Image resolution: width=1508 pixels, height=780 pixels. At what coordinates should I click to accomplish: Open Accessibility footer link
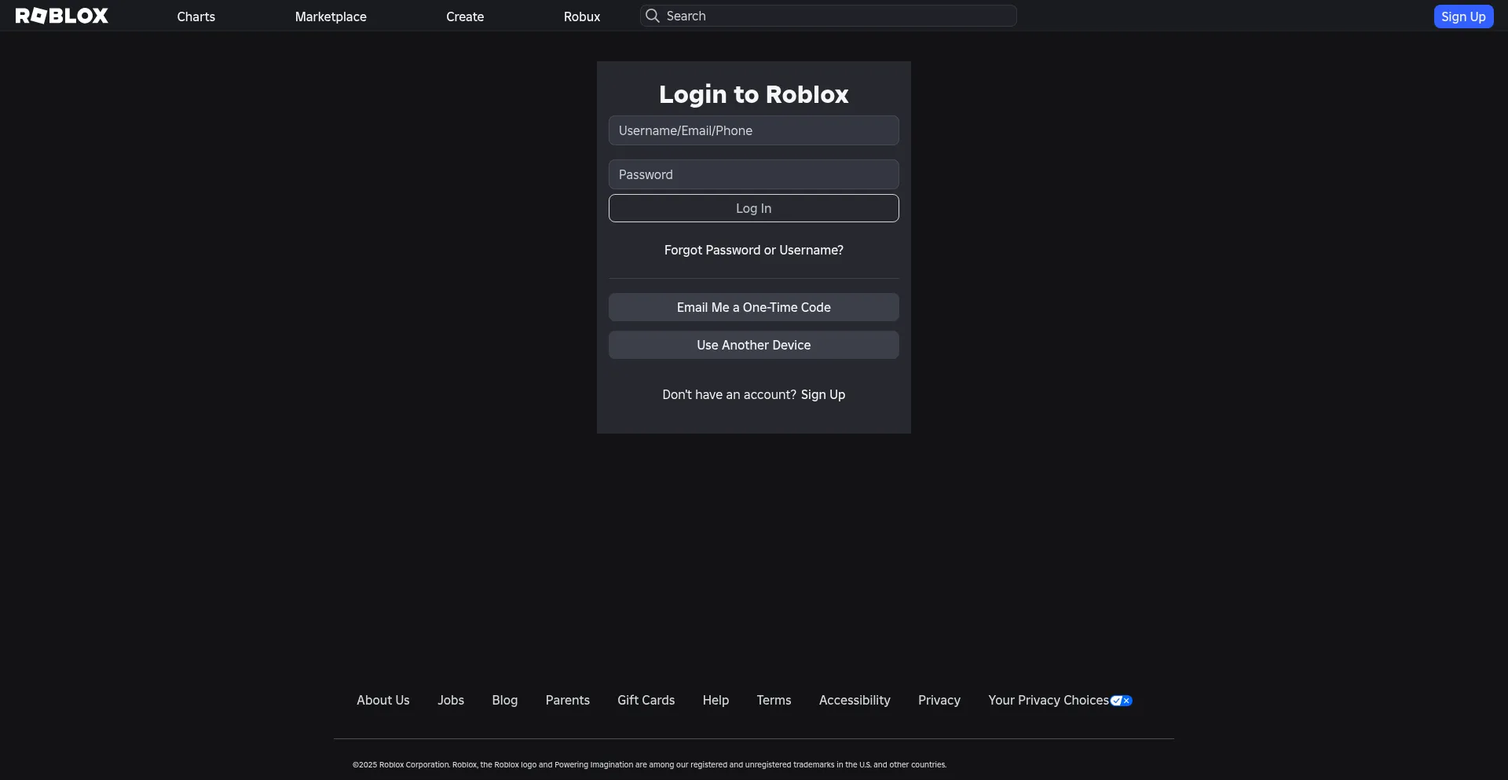[855, 700]
